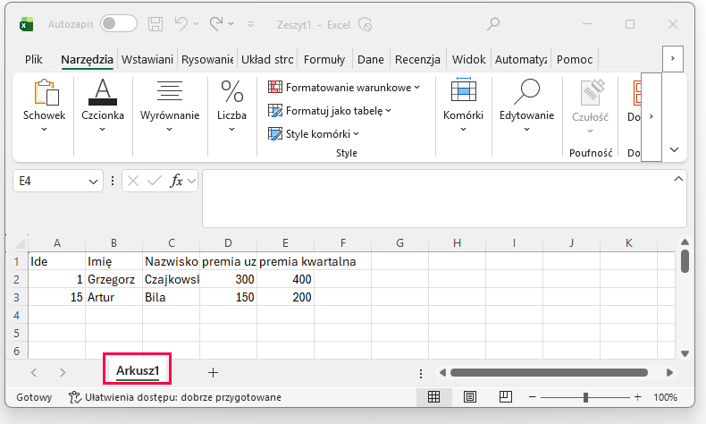
Task: Open the Plik tab
Action: tap(34, 59)
